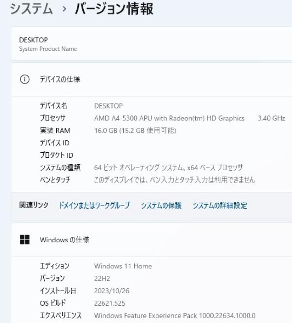Screen dimensions: 292x323
Task: Click the info icon beside デバイスの仕様
Action: 25,79
